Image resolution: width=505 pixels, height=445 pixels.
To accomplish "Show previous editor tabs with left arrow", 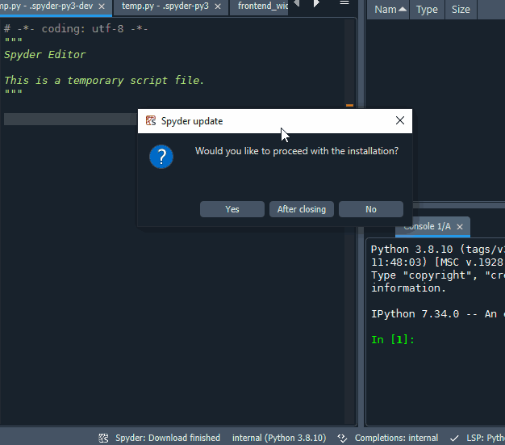I will click(x=297, y=3).
